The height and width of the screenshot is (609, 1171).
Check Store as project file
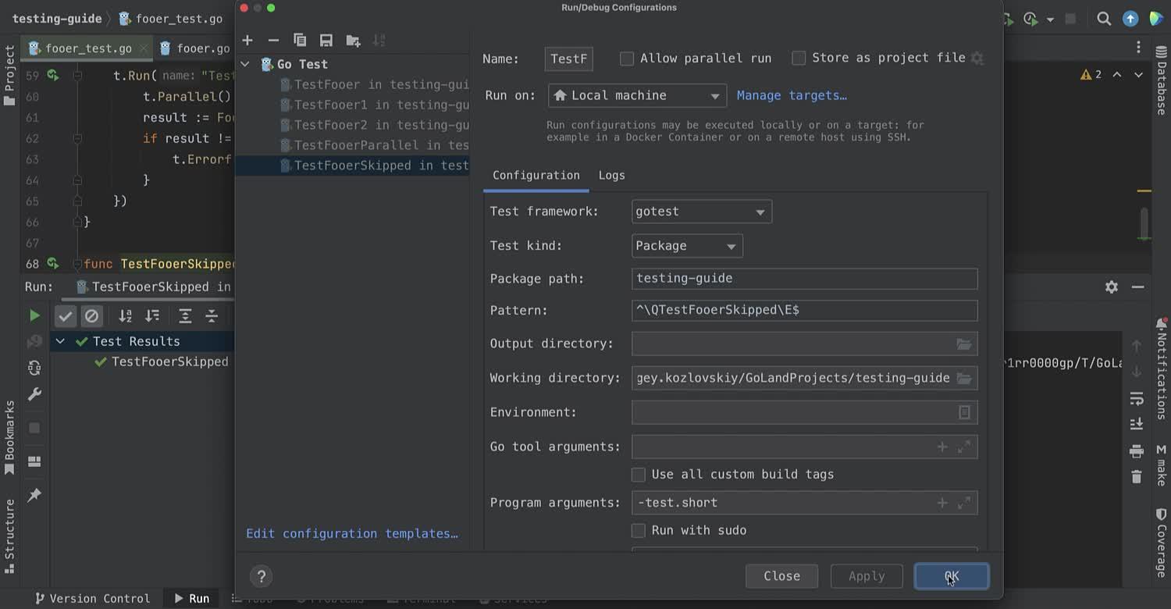pos(799,59)
